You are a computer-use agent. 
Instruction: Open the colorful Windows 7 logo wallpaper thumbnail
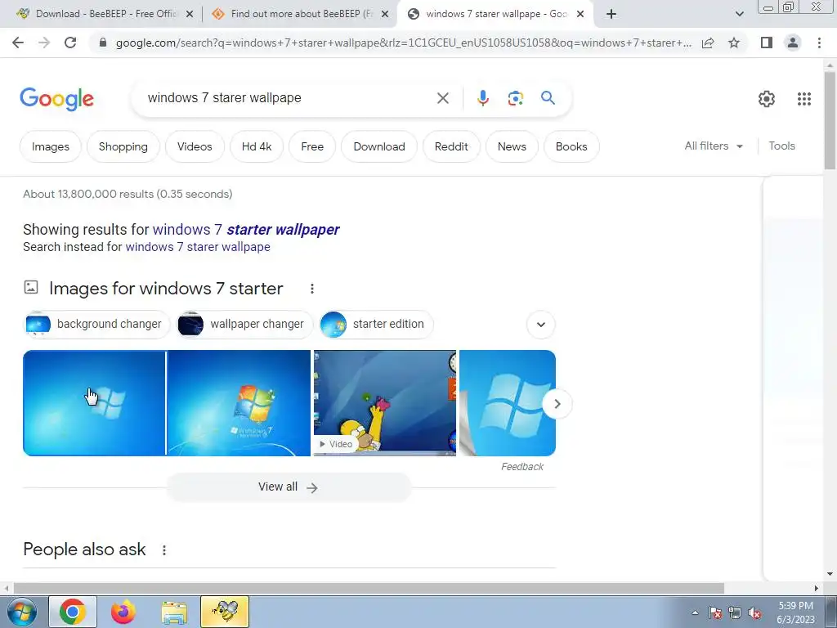click(239, 403)
